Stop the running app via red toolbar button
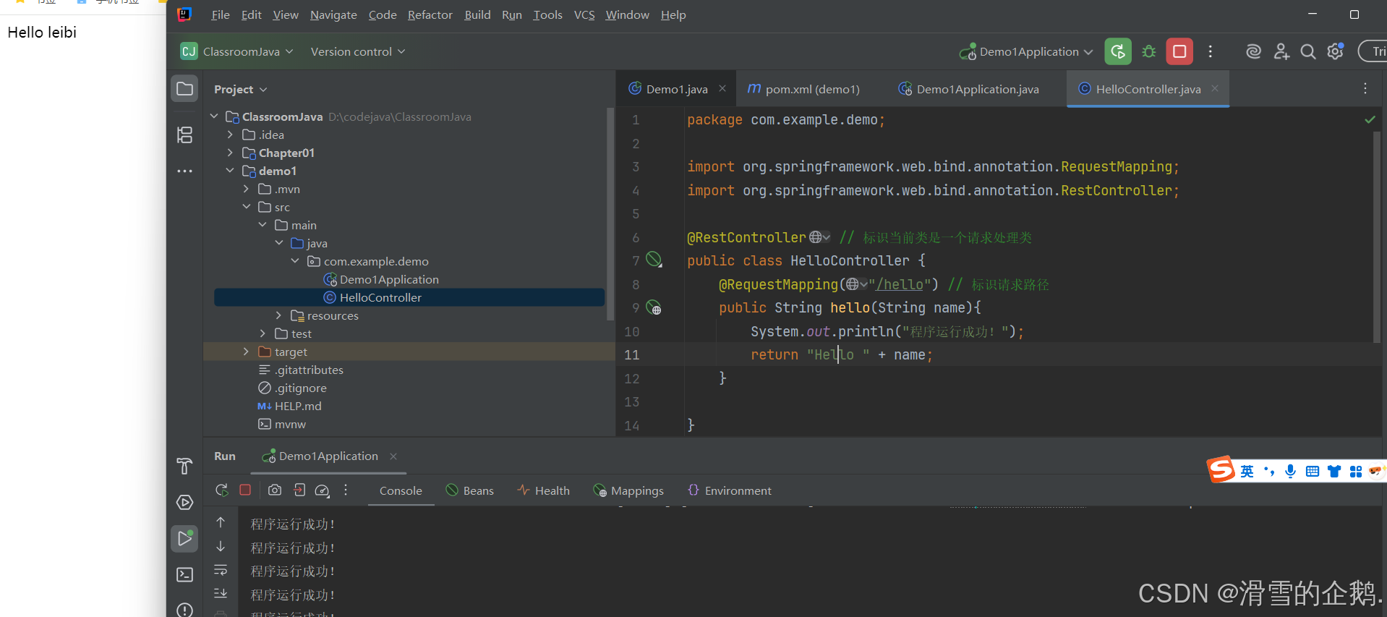The height and width of the screenshot is (617, 1387). (x=1179, y=51)
